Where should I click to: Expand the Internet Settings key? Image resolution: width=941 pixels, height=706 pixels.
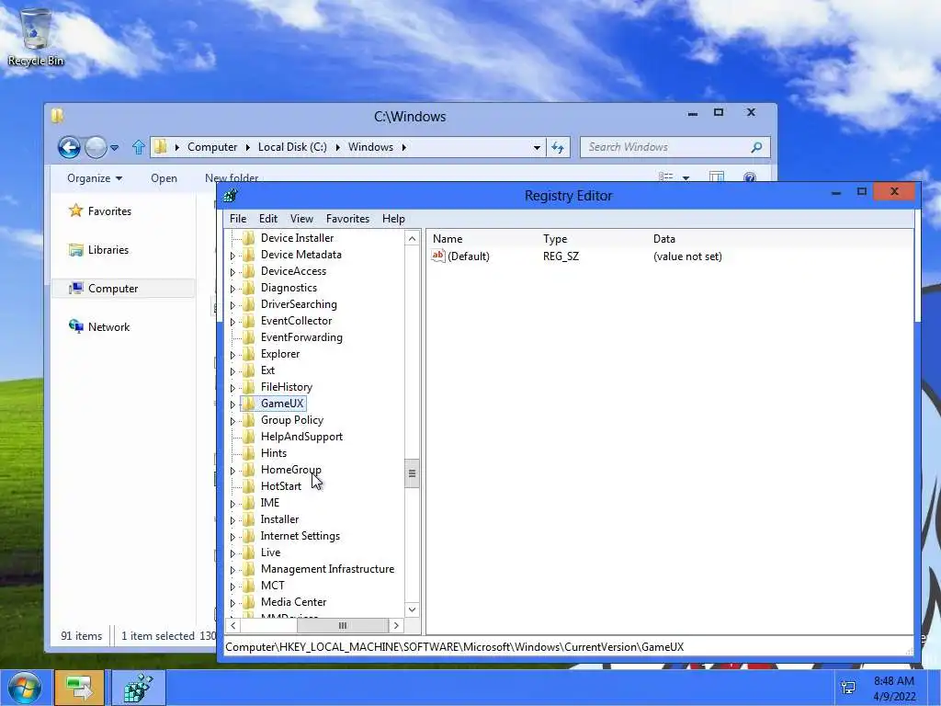[x=232, y=537]
